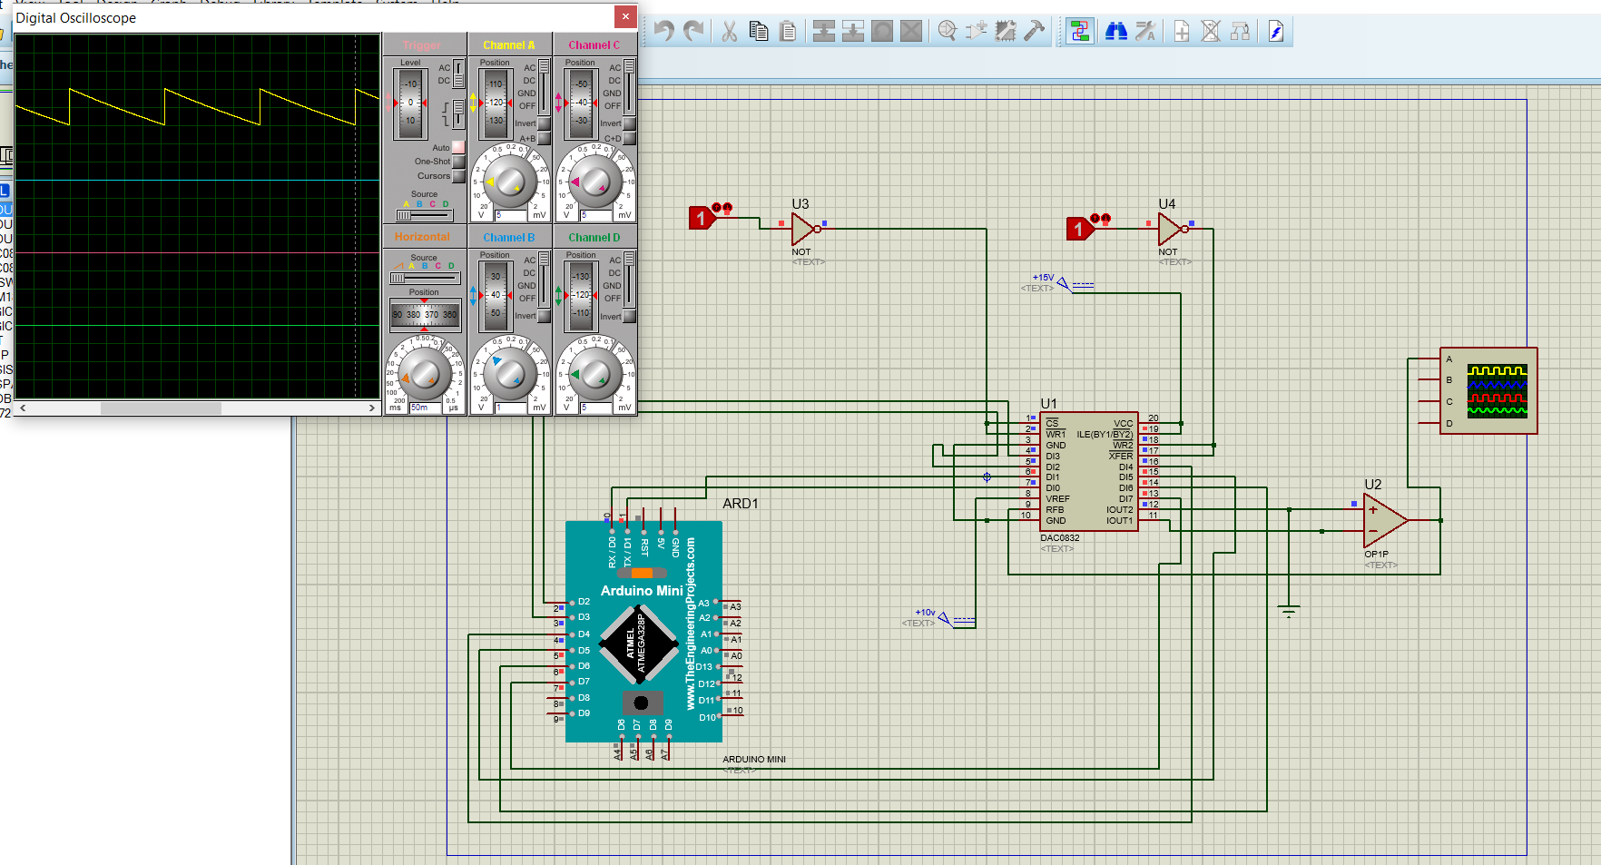Click the Horizontal Source selector slider

(x=425, y=278)
